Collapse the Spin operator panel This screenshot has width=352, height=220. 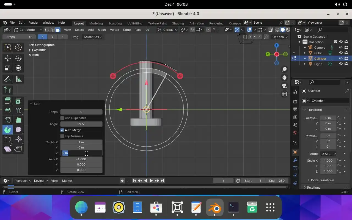(x=31, y=104)
